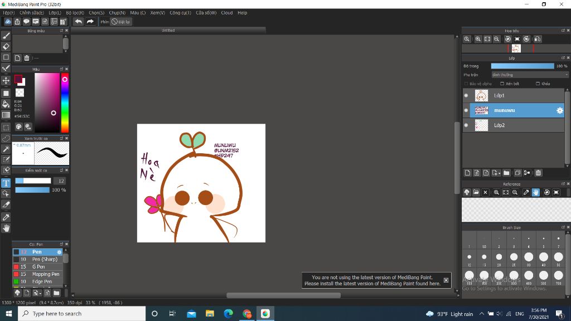Open the Lớp(L) menu
Image resolution: width=571 pixels, height=321 pixels.
[x=55, y=13]
